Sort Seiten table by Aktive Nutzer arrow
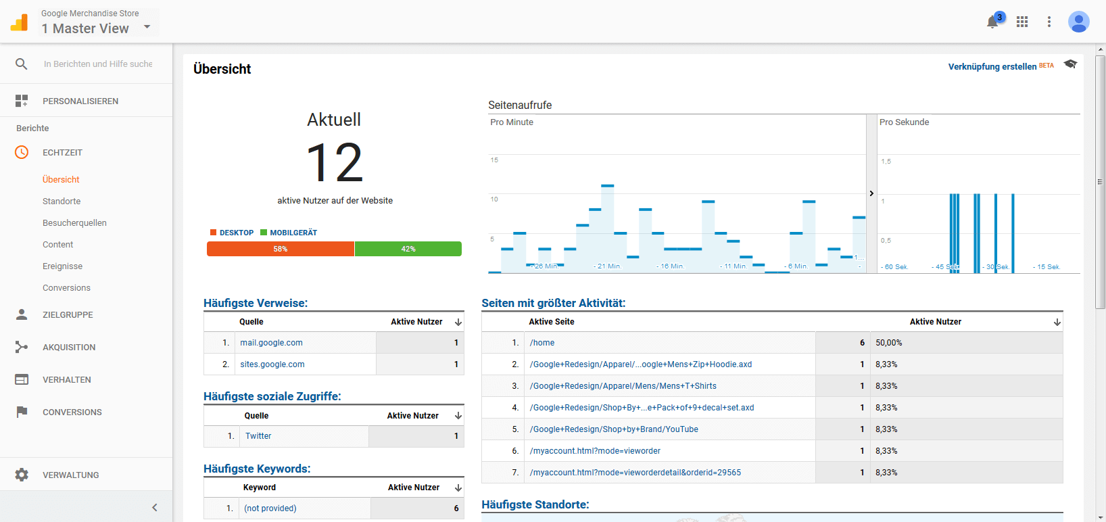 (x=1057, y=322)
